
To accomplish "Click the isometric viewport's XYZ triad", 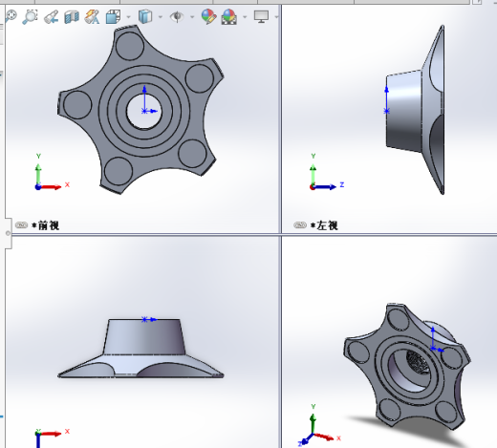I will point(319,425).
